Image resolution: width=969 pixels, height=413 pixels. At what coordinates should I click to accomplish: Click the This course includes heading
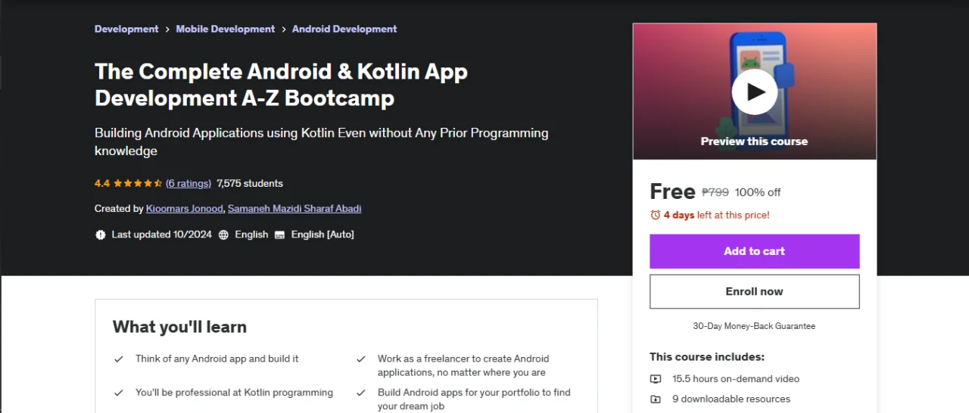click(x=707, y=357)
